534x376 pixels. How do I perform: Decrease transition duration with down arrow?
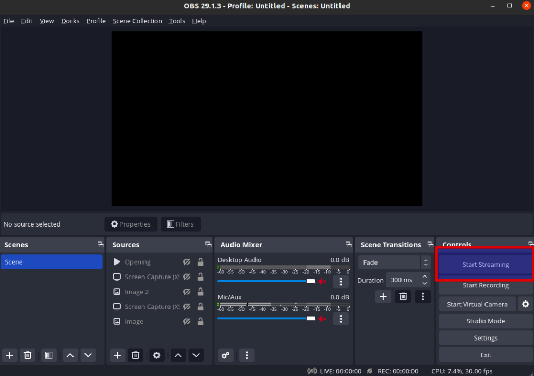(x=424, y=283)
